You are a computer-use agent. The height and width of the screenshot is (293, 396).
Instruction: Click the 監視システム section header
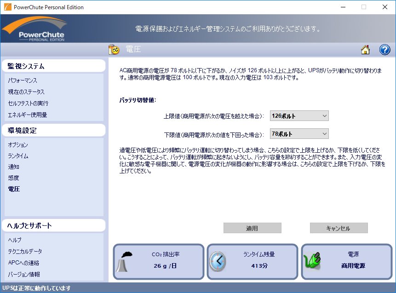pyautogui.click(x=53, y=66)
